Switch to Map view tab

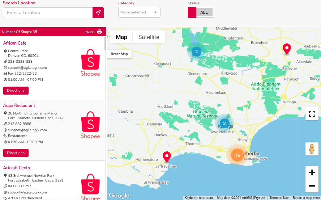121,37
